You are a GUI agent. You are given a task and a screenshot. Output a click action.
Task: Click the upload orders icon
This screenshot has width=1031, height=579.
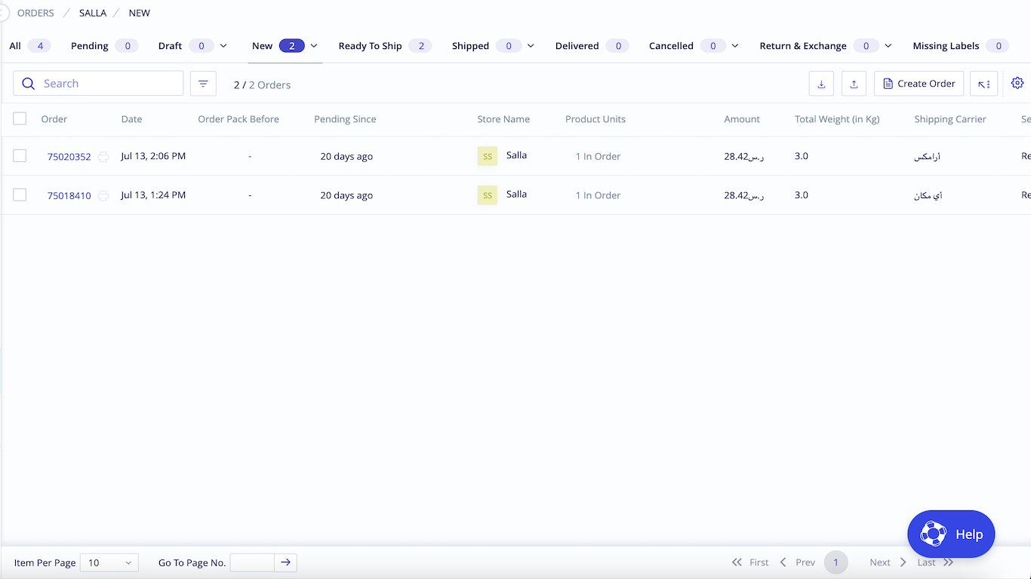click(854, 84)
